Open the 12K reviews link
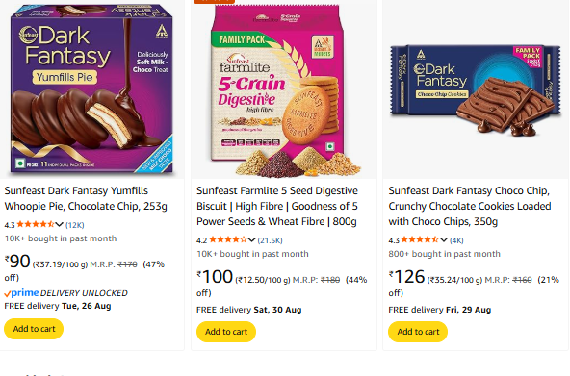This screenshot has height=376, width=570. 75,225
